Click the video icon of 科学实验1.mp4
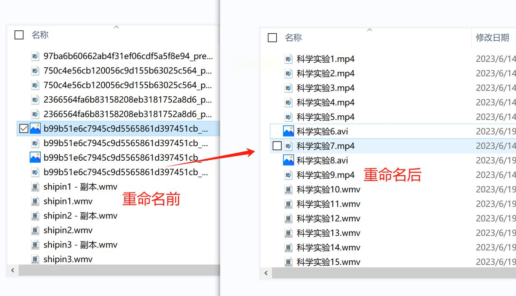516x296 pixels. tap(288, 59)
